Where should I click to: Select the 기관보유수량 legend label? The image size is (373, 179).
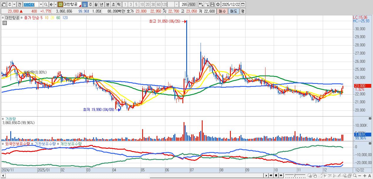(x=45, y=144)
